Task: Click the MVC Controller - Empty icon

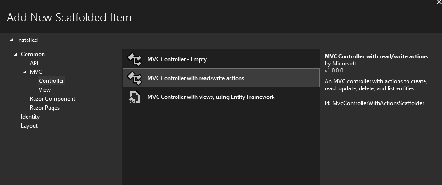Action: (134, 59)
